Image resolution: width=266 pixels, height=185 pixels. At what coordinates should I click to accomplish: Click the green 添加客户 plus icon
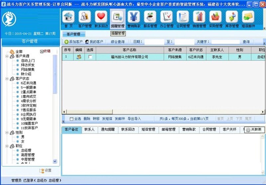(66, 42)
